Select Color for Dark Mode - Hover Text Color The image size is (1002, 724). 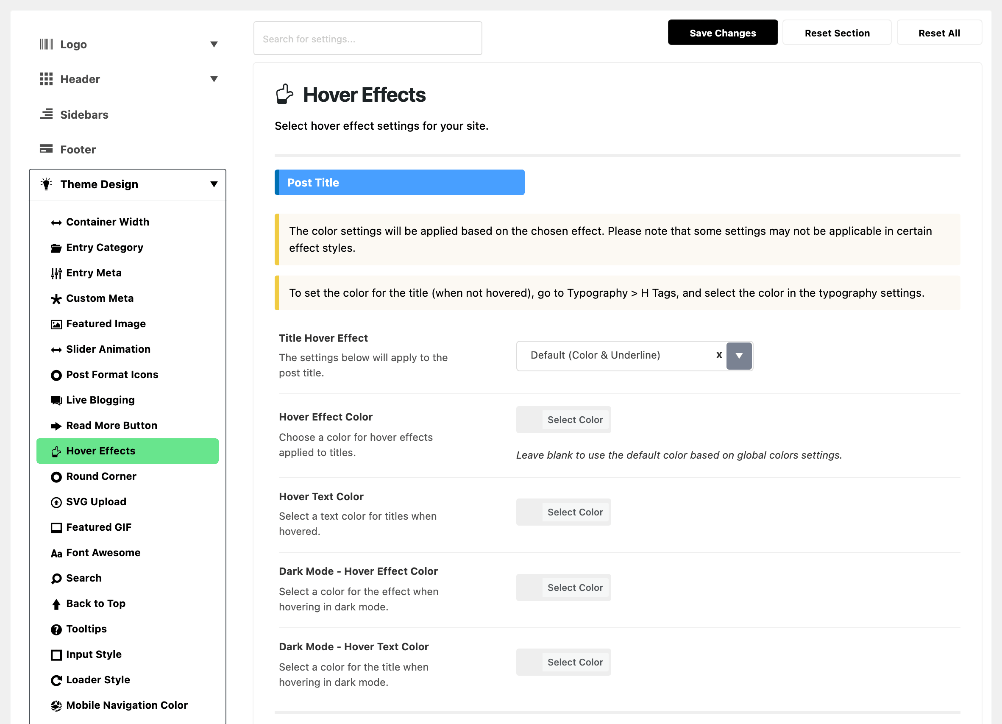563,662
